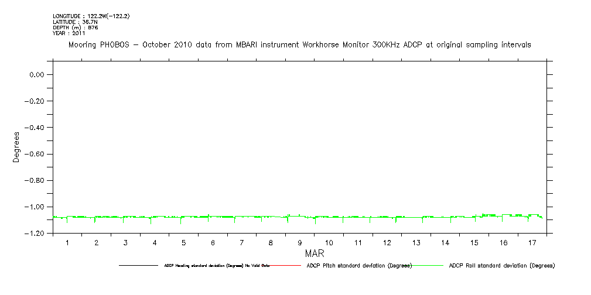This screenshot has width=591, height=295.
Task: Click the -0.20 y-axis tick label
Action: tap(35, 101)
